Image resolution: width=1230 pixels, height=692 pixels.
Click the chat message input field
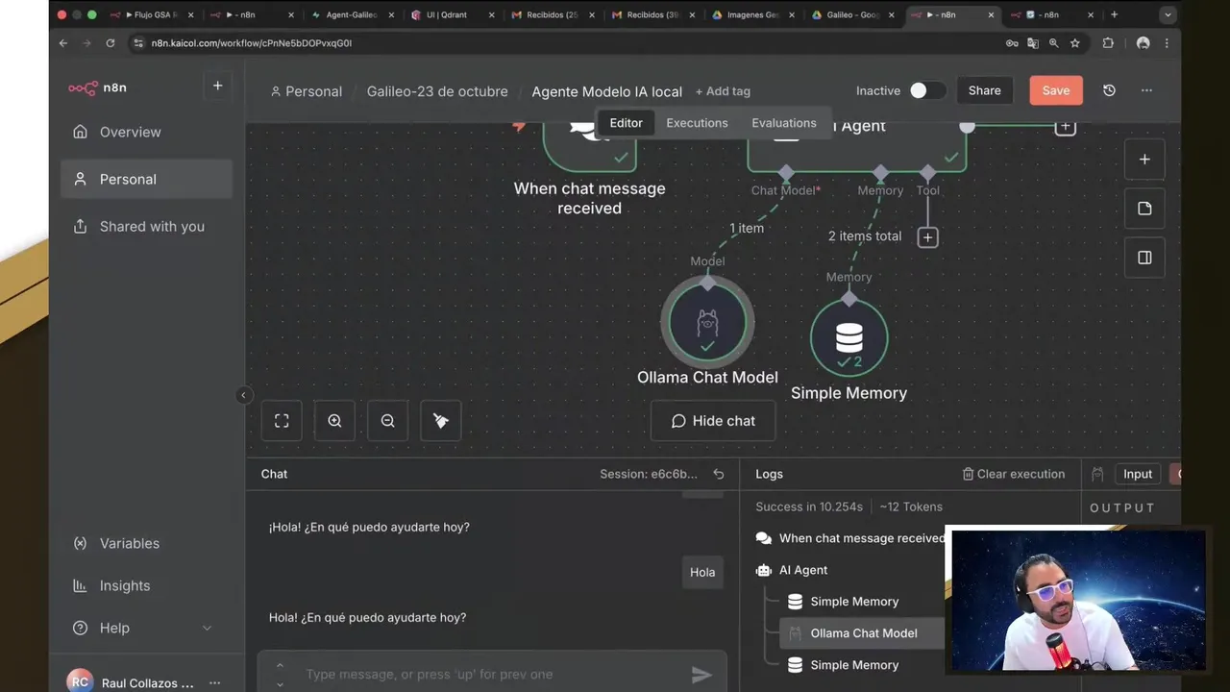click(x=492, y=674)
